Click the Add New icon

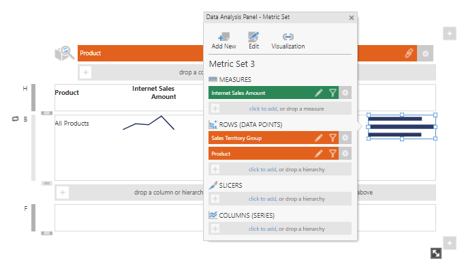(x=223, y=37)
